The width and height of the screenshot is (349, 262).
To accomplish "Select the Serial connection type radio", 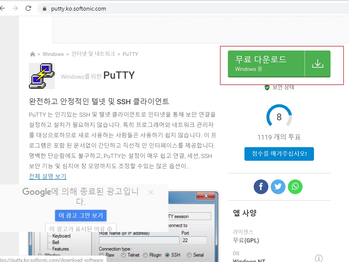I will [x=189, y=255].
